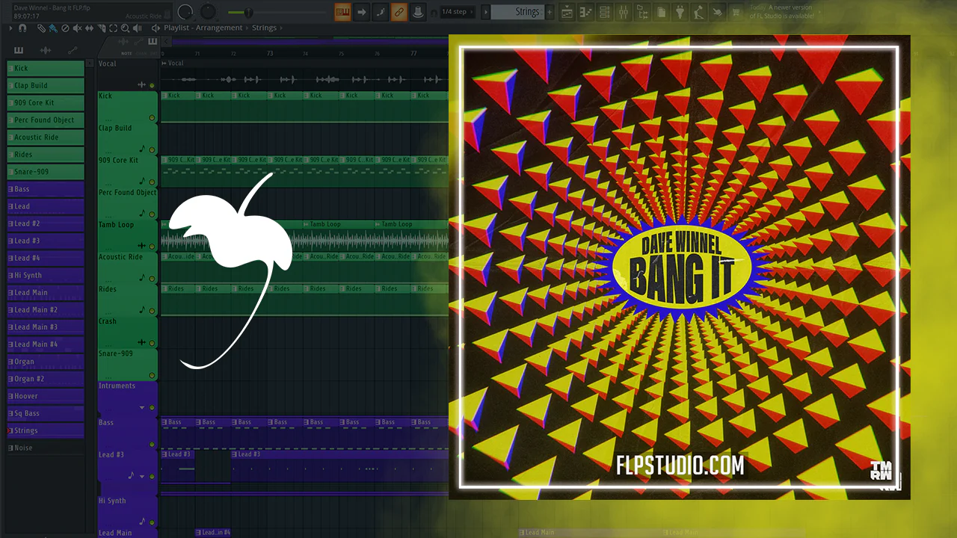Viewport: 957px width, 538px height.
Task: Enable auto scrolling arrow icon
Action: (x=362, y=12)
